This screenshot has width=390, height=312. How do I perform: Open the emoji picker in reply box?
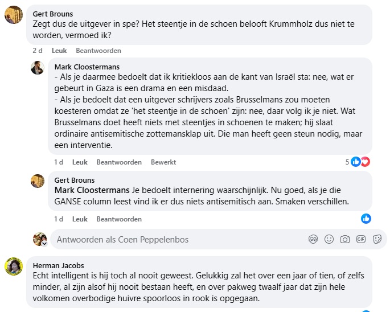tap(329, 239)
